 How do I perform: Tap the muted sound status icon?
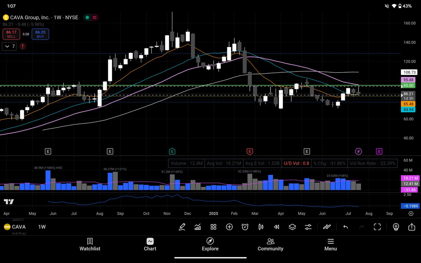[x=387, y=6]
